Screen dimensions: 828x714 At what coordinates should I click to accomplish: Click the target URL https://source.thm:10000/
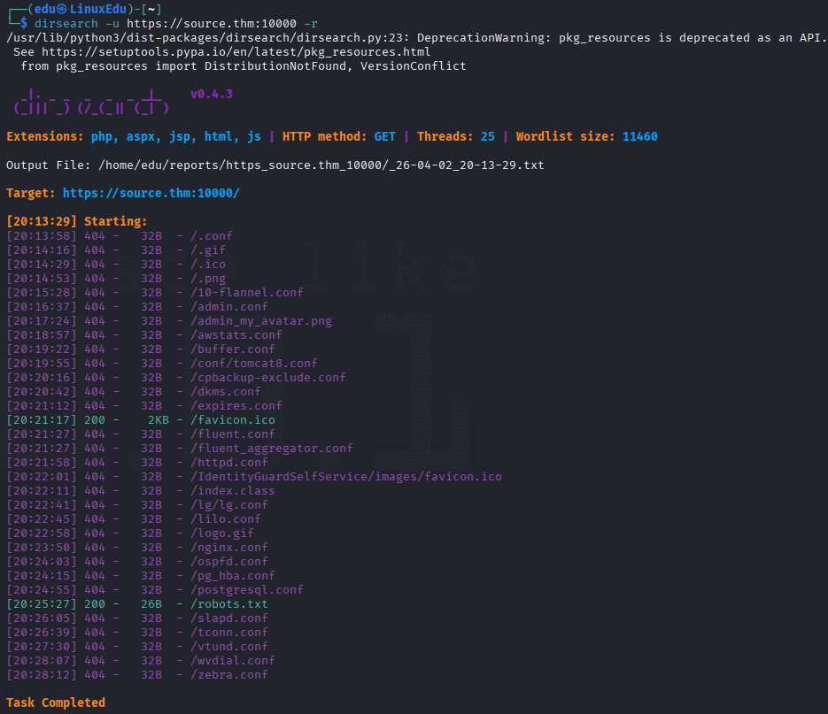tap(151, 193)
